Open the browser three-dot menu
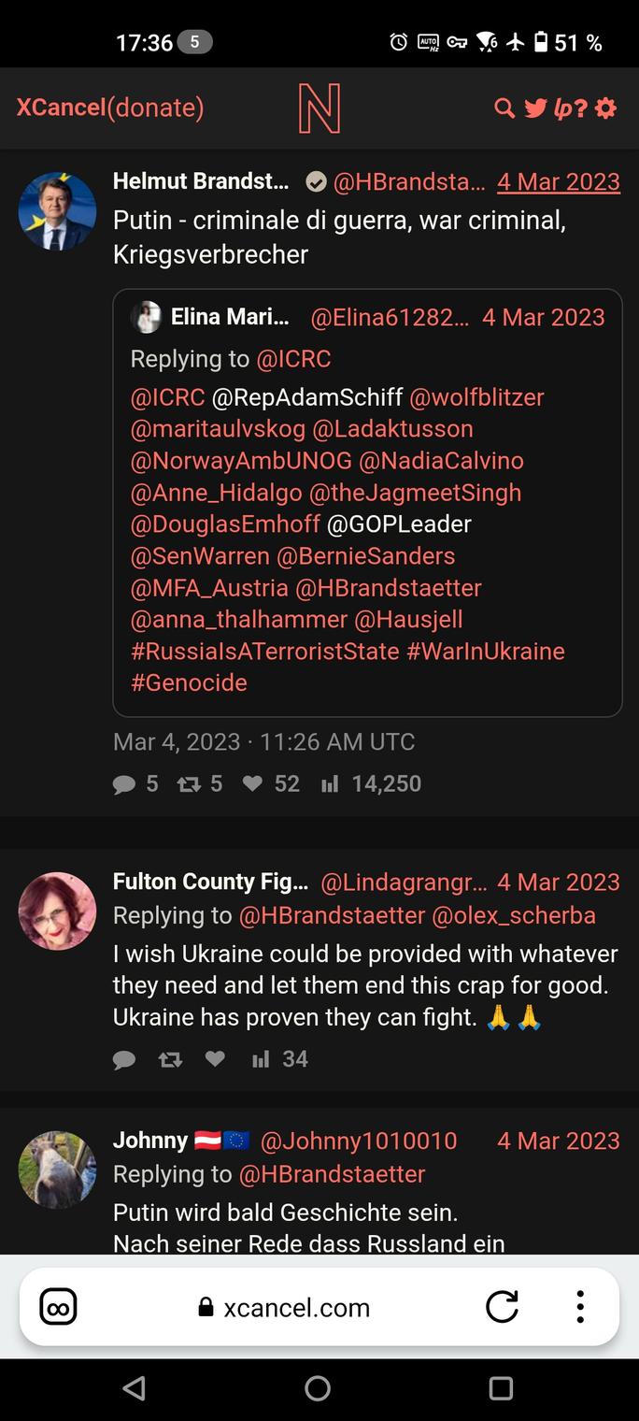639x1421 pixels. pos(580,1307)
